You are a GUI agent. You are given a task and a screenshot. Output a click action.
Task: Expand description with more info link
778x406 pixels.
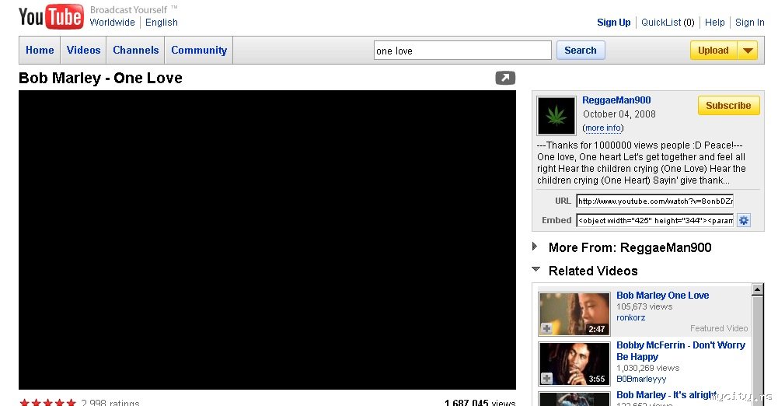click(x=603, y=128)
